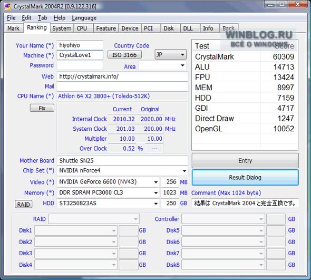The width and height of the screenshot is (311, 280).
Task: Click the HDD size field 250
Action: pyautogui.click(x=170, y=204)
